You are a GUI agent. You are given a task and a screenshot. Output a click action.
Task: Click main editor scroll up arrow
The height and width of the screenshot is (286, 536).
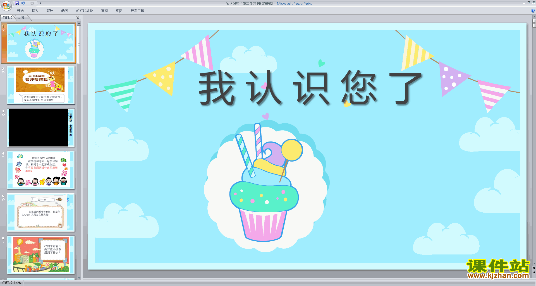point(534,17)
